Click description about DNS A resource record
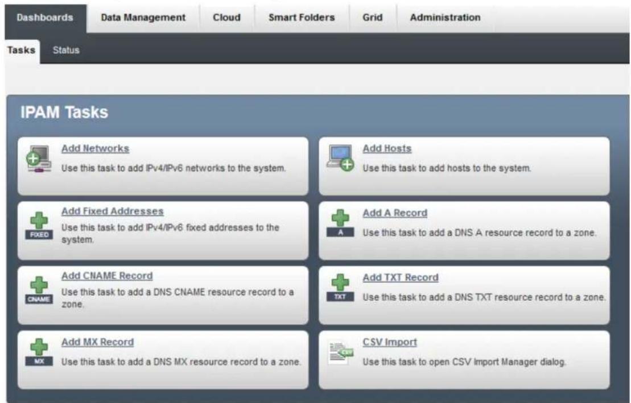This screenshot has width=631, height=403. coord(479,233)
